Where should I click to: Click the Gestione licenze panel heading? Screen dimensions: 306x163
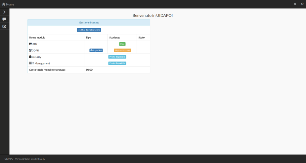(89, 22)
